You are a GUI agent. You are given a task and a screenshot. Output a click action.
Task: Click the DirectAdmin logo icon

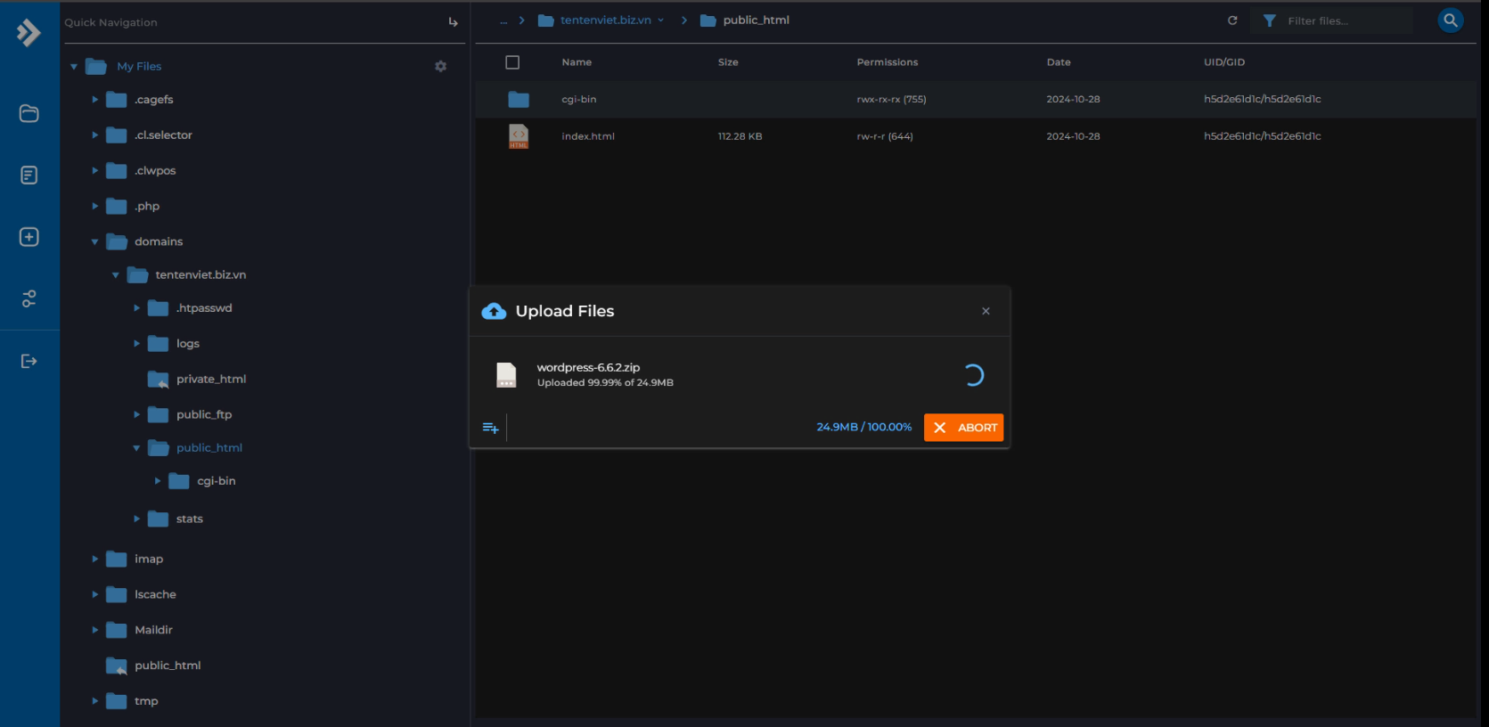pos(29,33)
